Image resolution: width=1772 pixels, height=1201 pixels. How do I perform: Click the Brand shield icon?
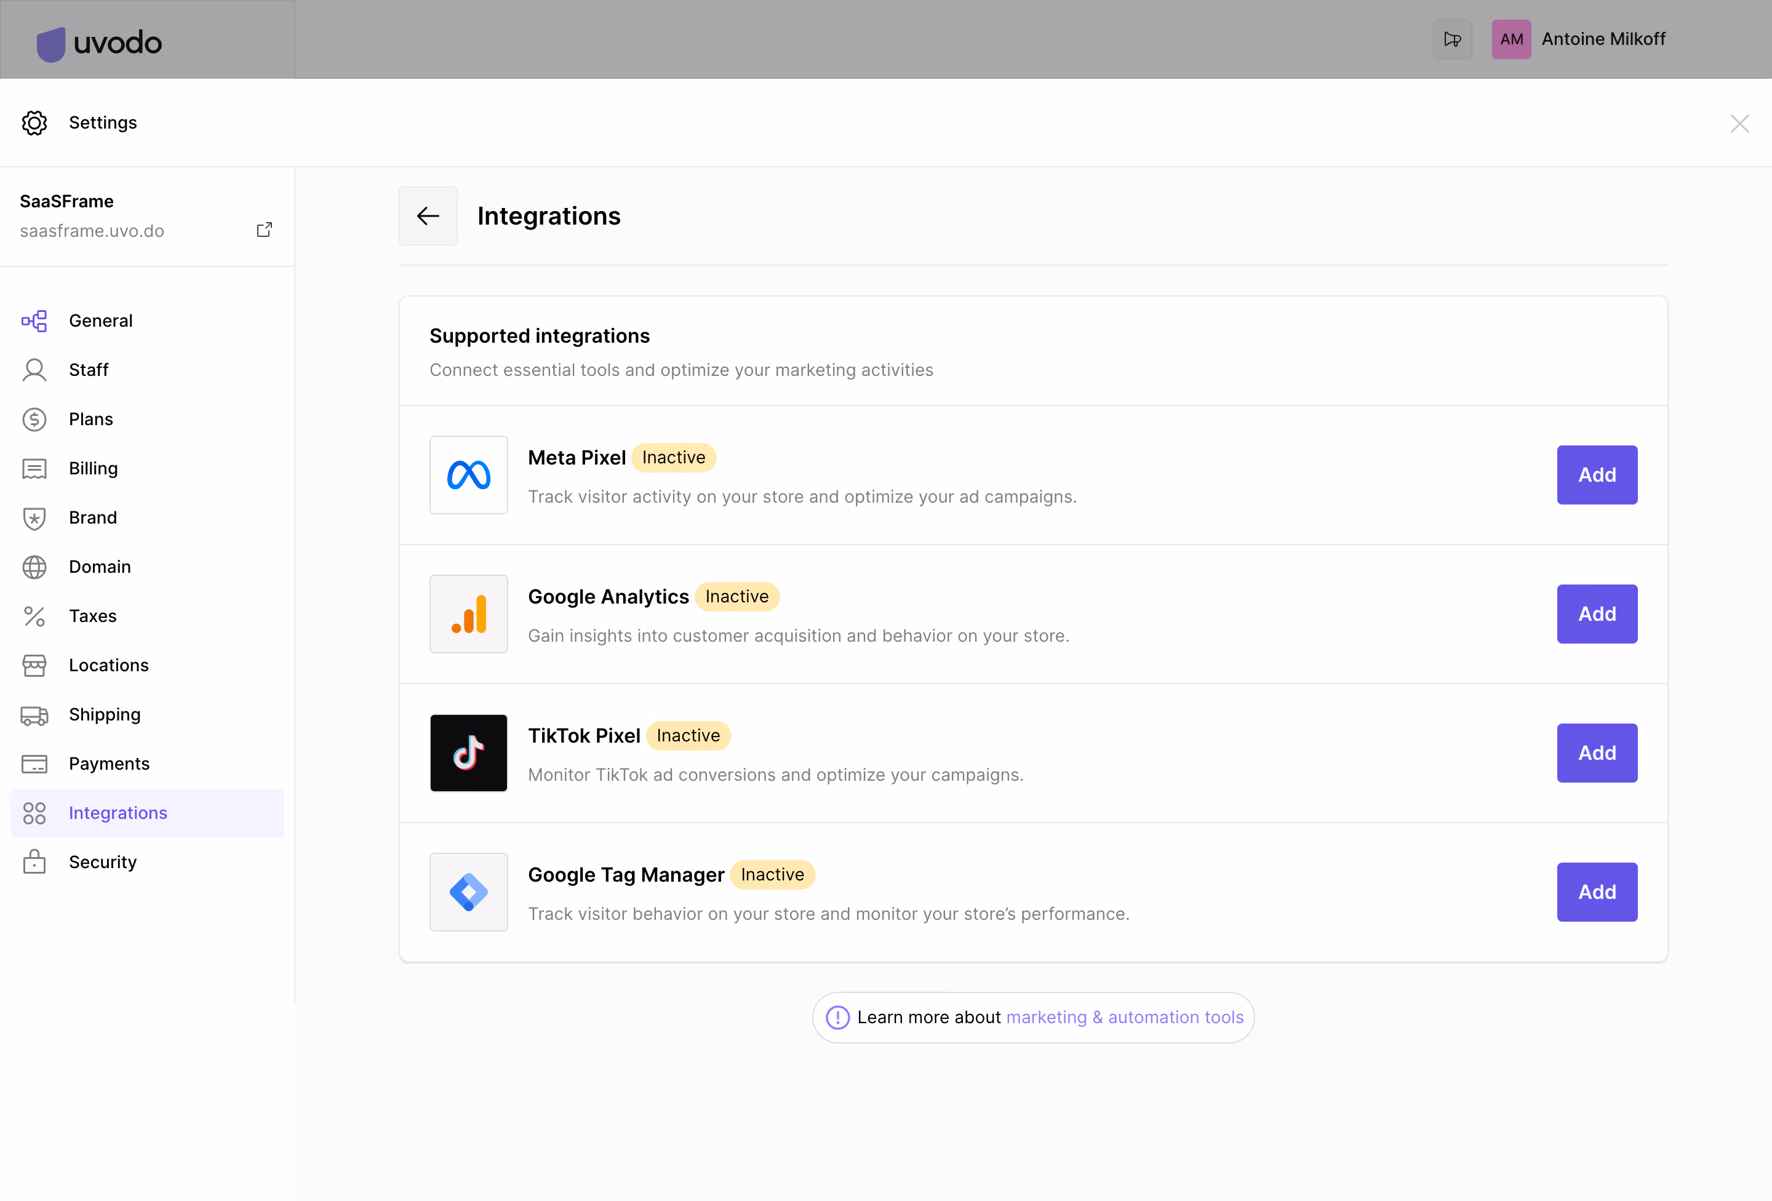(34, 518)
